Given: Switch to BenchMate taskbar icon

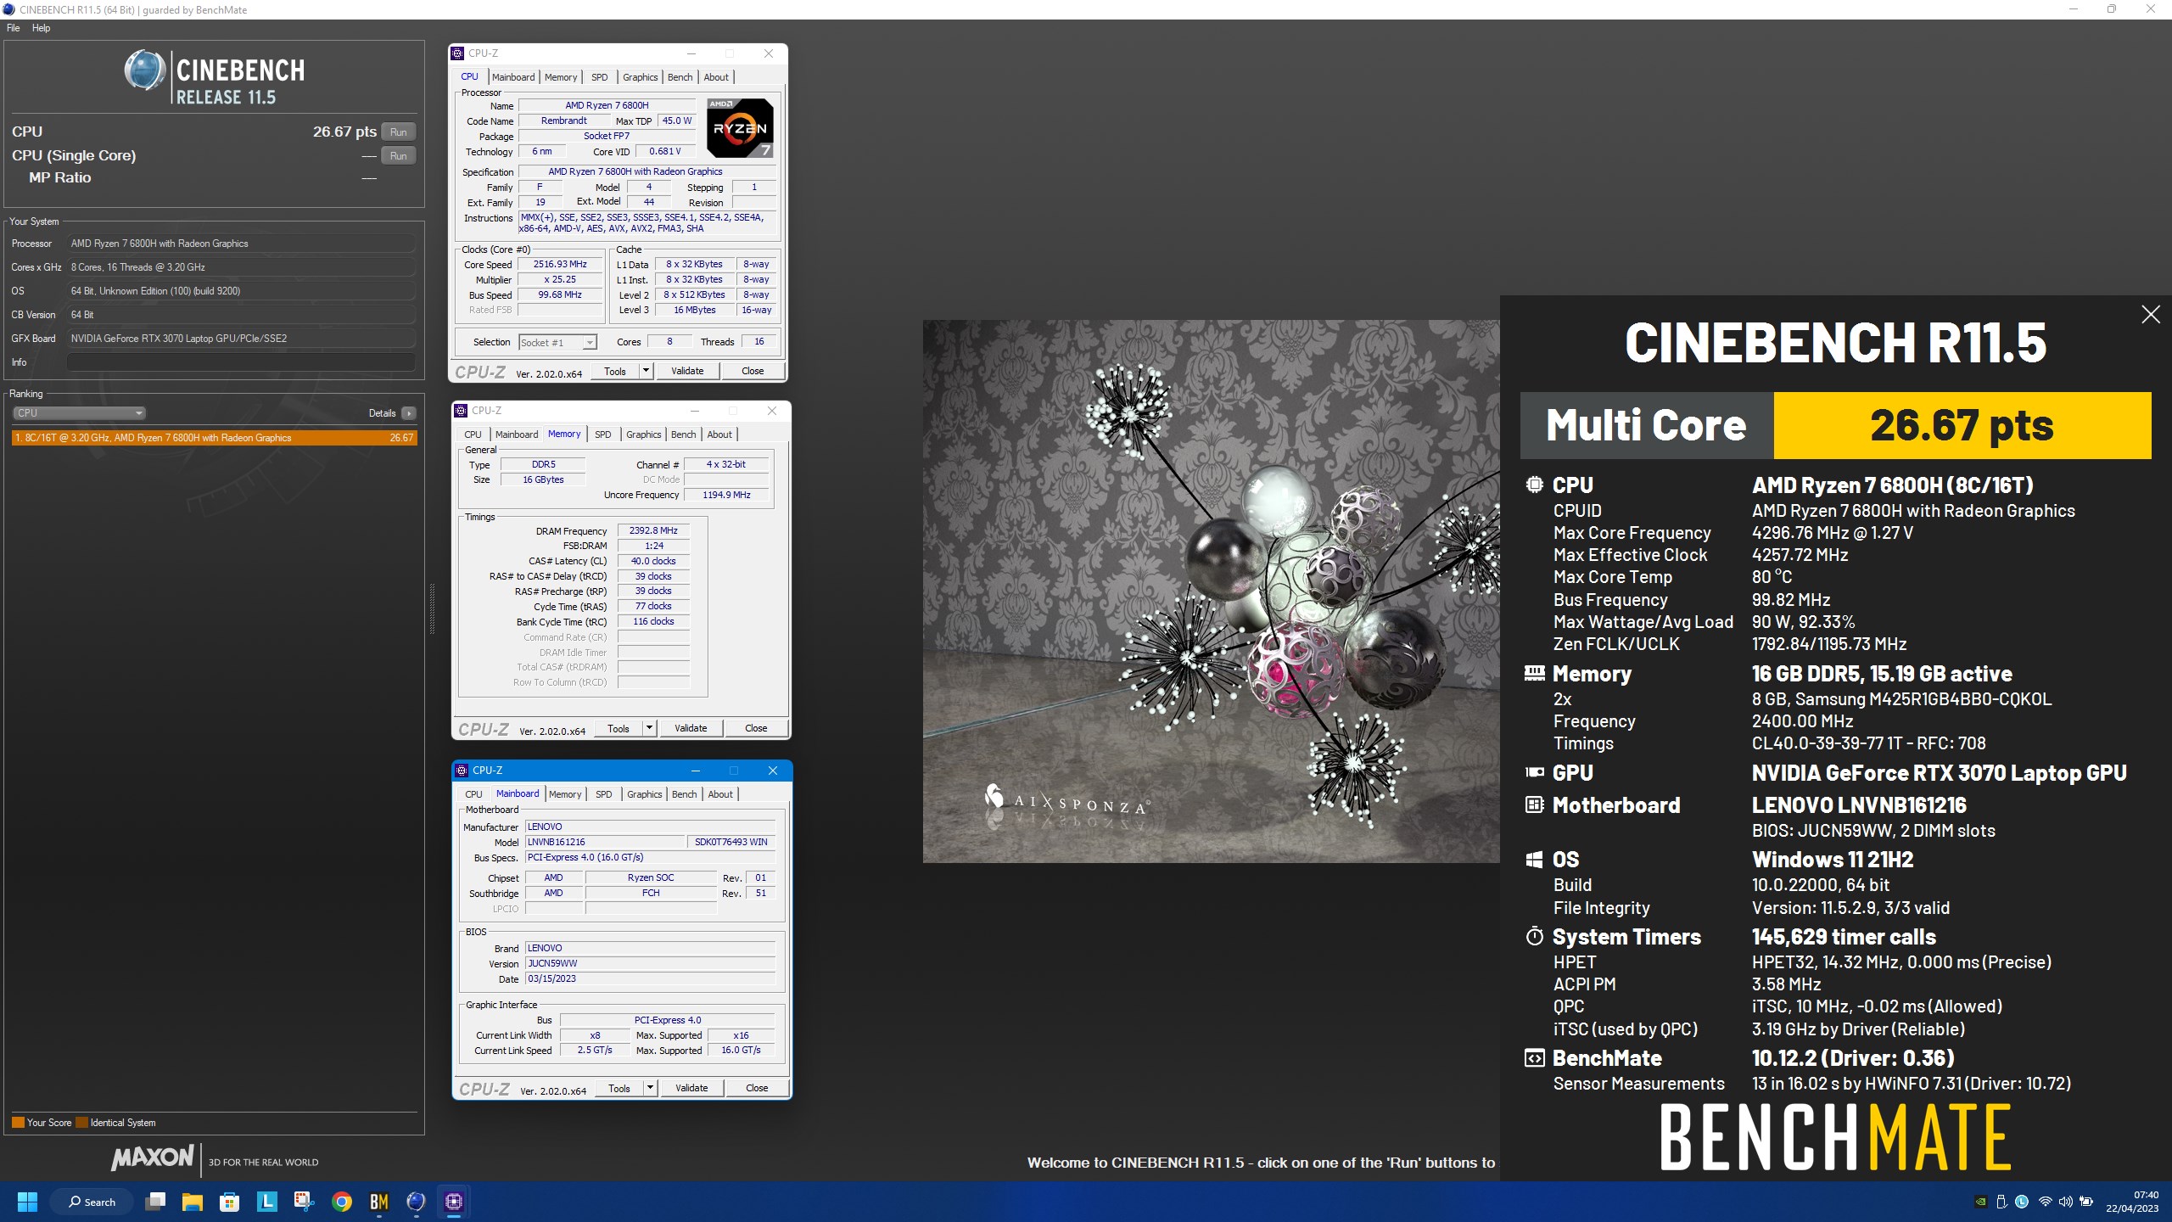Looking at the screenshot, I should coord(378,1202).
